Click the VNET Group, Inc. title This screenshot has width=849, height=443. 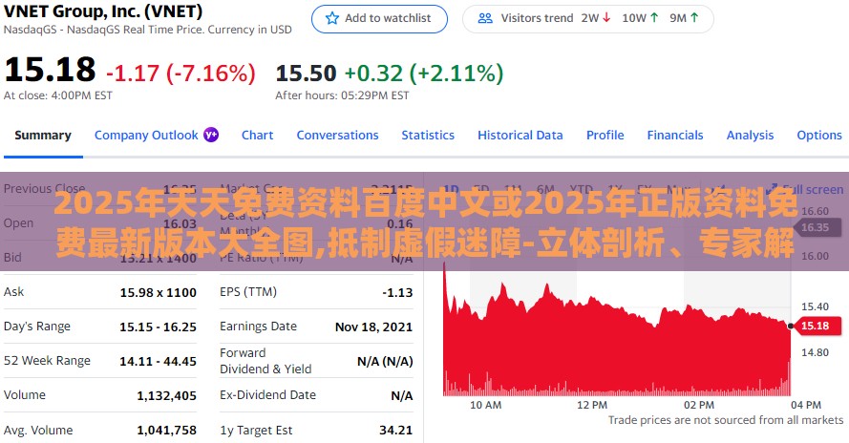point(103,11)
